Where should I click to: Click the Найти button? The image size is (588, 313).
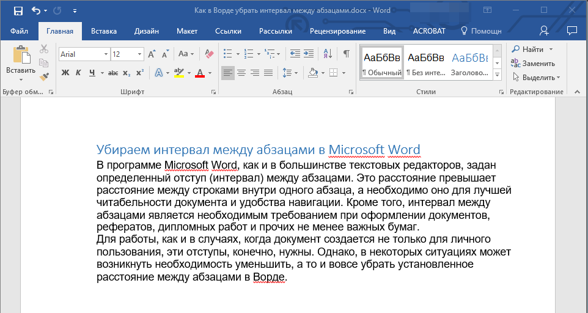click(532, 49)
